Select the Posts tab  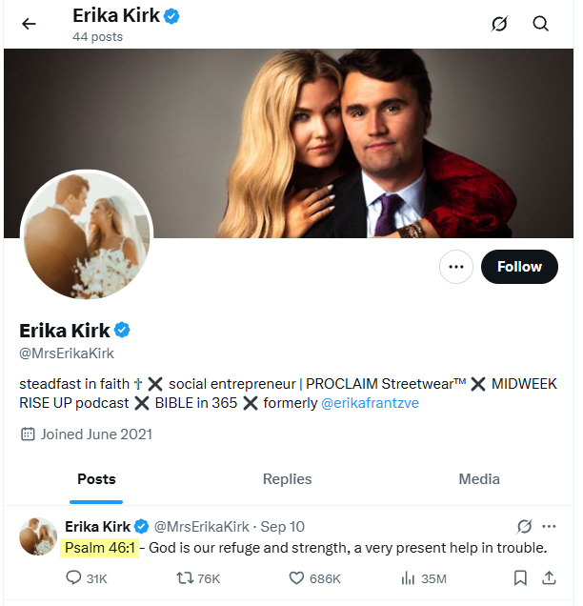96,479
